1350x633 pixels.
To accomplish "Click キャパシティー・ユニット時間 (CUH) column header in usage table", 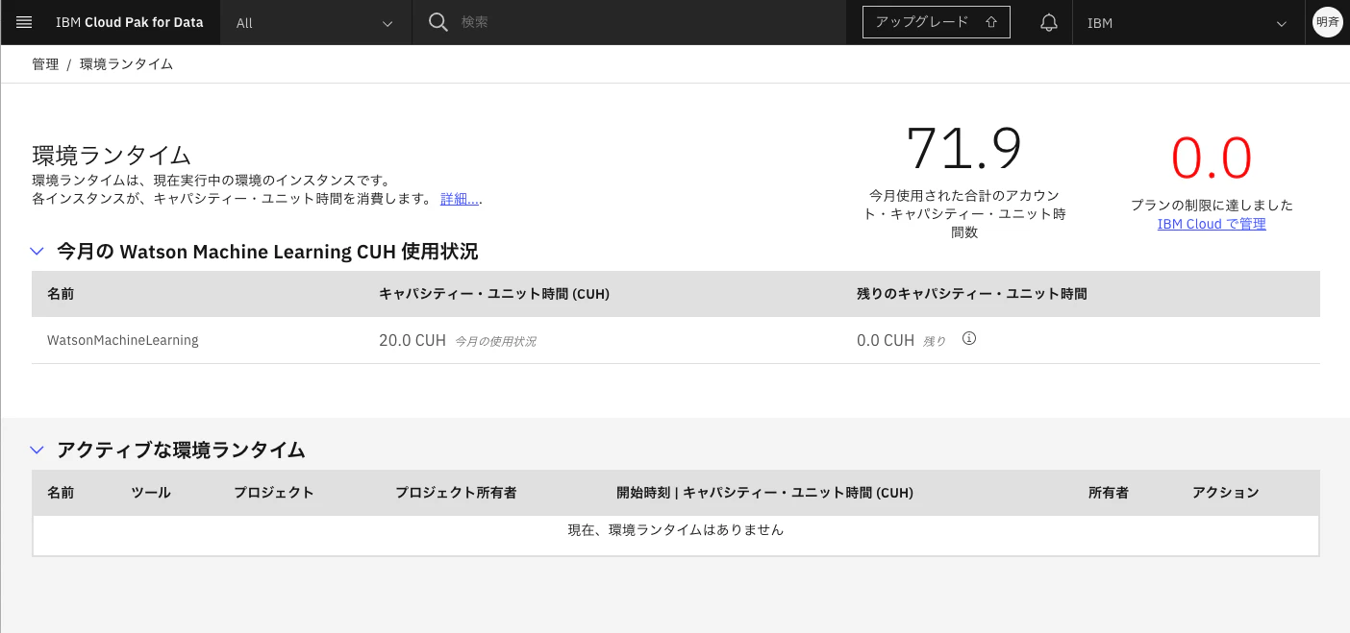I will pos(494,294).
